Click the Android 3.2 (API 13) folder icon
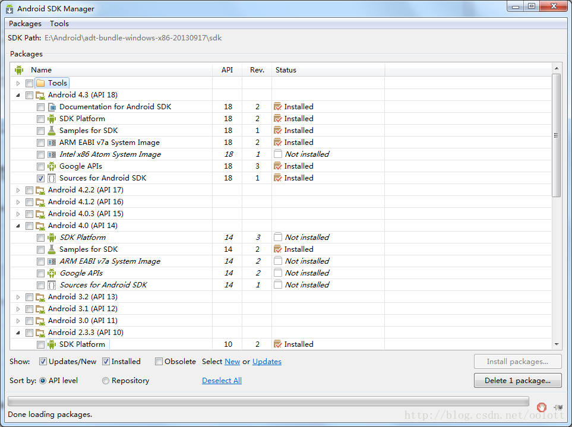The height and width of the screenshot is (427, 572). click(x=40, y=297)
